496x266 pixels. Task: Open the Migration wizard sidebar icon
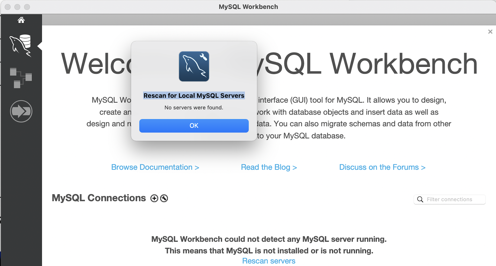[21, 111]
